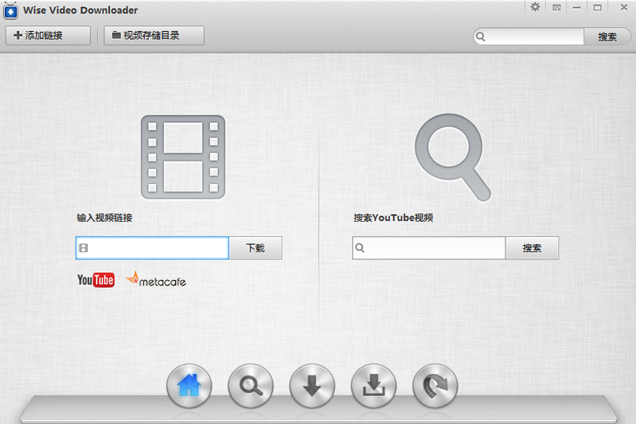The image size is (636, 424).
Task: Open the 视频存储目录 video folder
Action: click(154, 36)
